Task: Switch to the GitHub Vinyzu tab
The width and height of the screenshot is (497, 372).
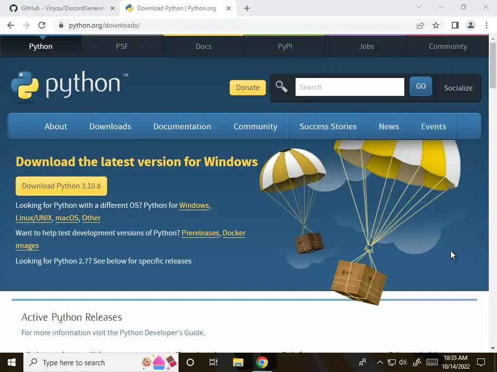Action: (63, 8)
